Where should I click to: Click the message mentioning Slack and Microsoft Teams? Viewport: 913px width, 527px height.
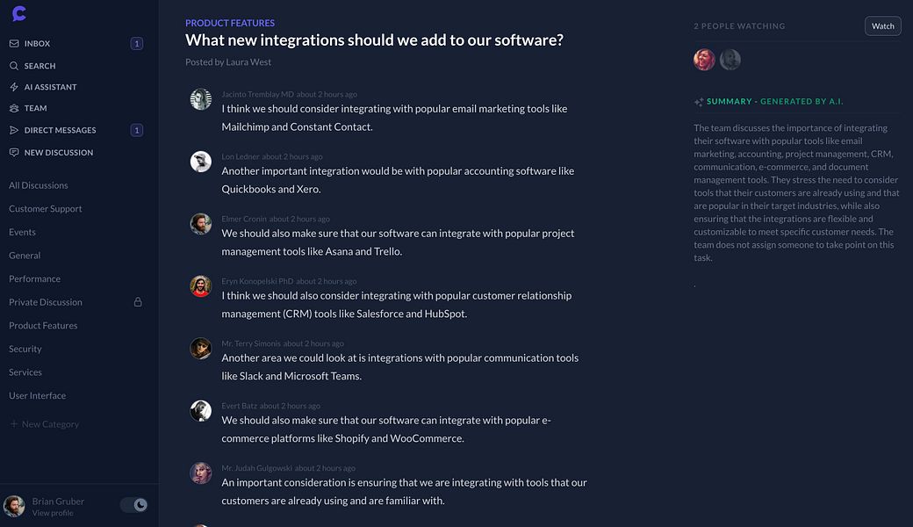pyautogui.click(x=400, y=367)
